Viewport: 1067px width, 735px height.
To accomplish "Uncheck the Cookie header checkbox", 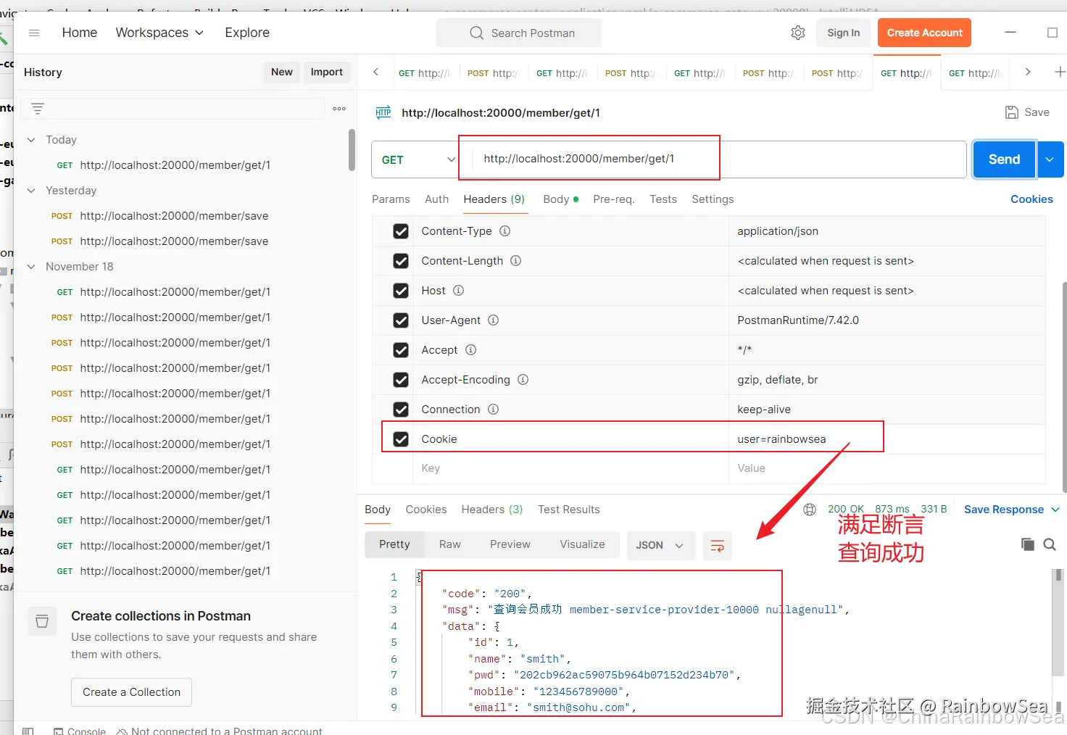I will tap(401, 439).
